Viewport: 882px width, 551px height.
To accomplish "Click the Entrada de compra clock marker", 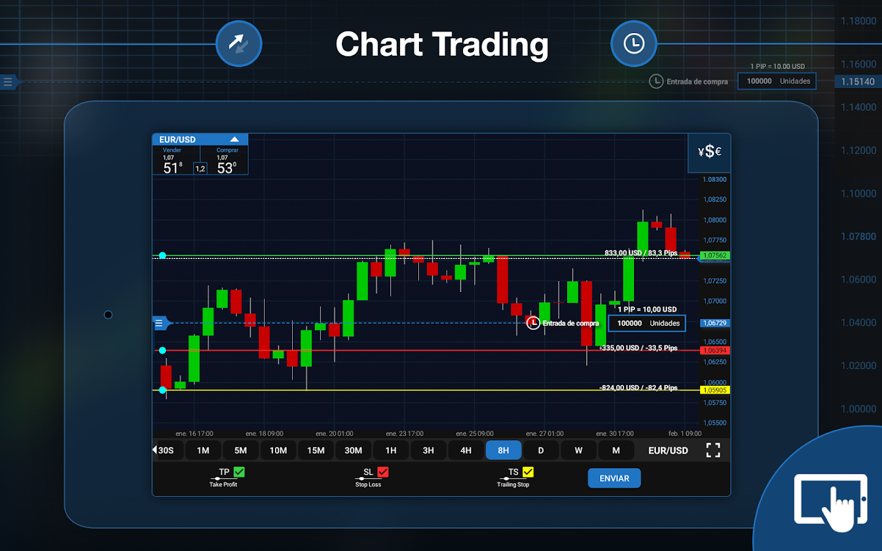I will click(533, 323).
